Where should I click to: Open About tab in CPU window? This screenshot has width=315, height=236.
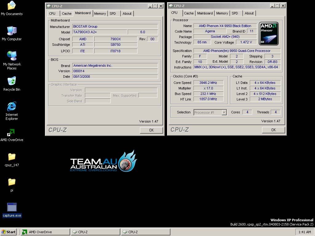coord(249,13)
